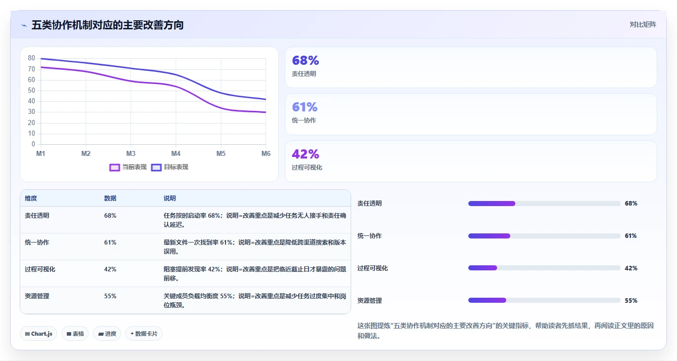Click the 阻塞提前发现率 42% description
This screenshot has width=677, height=361.
tap(255, 274)
